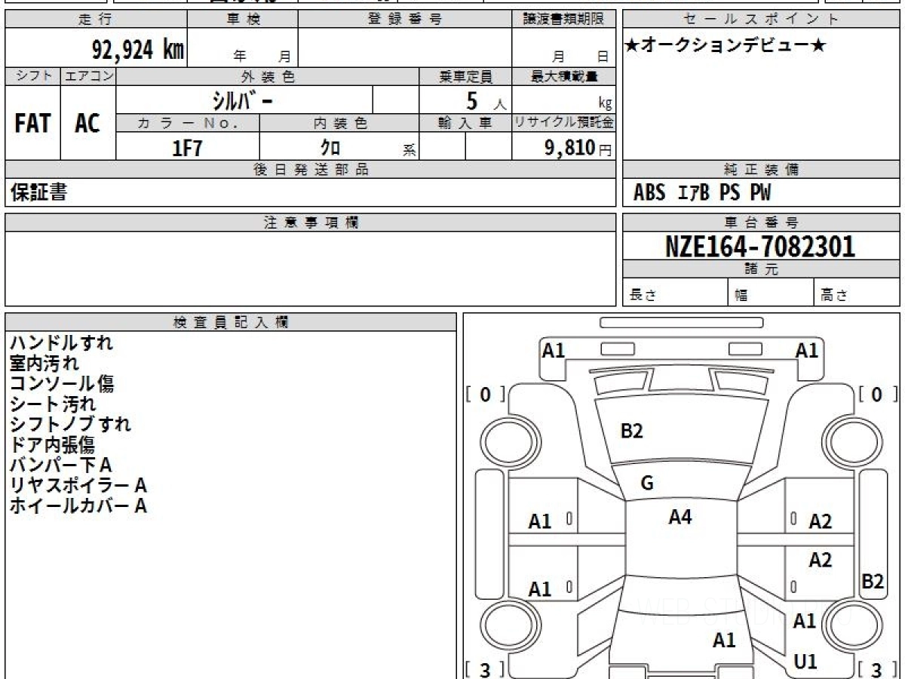Select the G mark on the windshield
905x679 pixels.
[646, 484]
